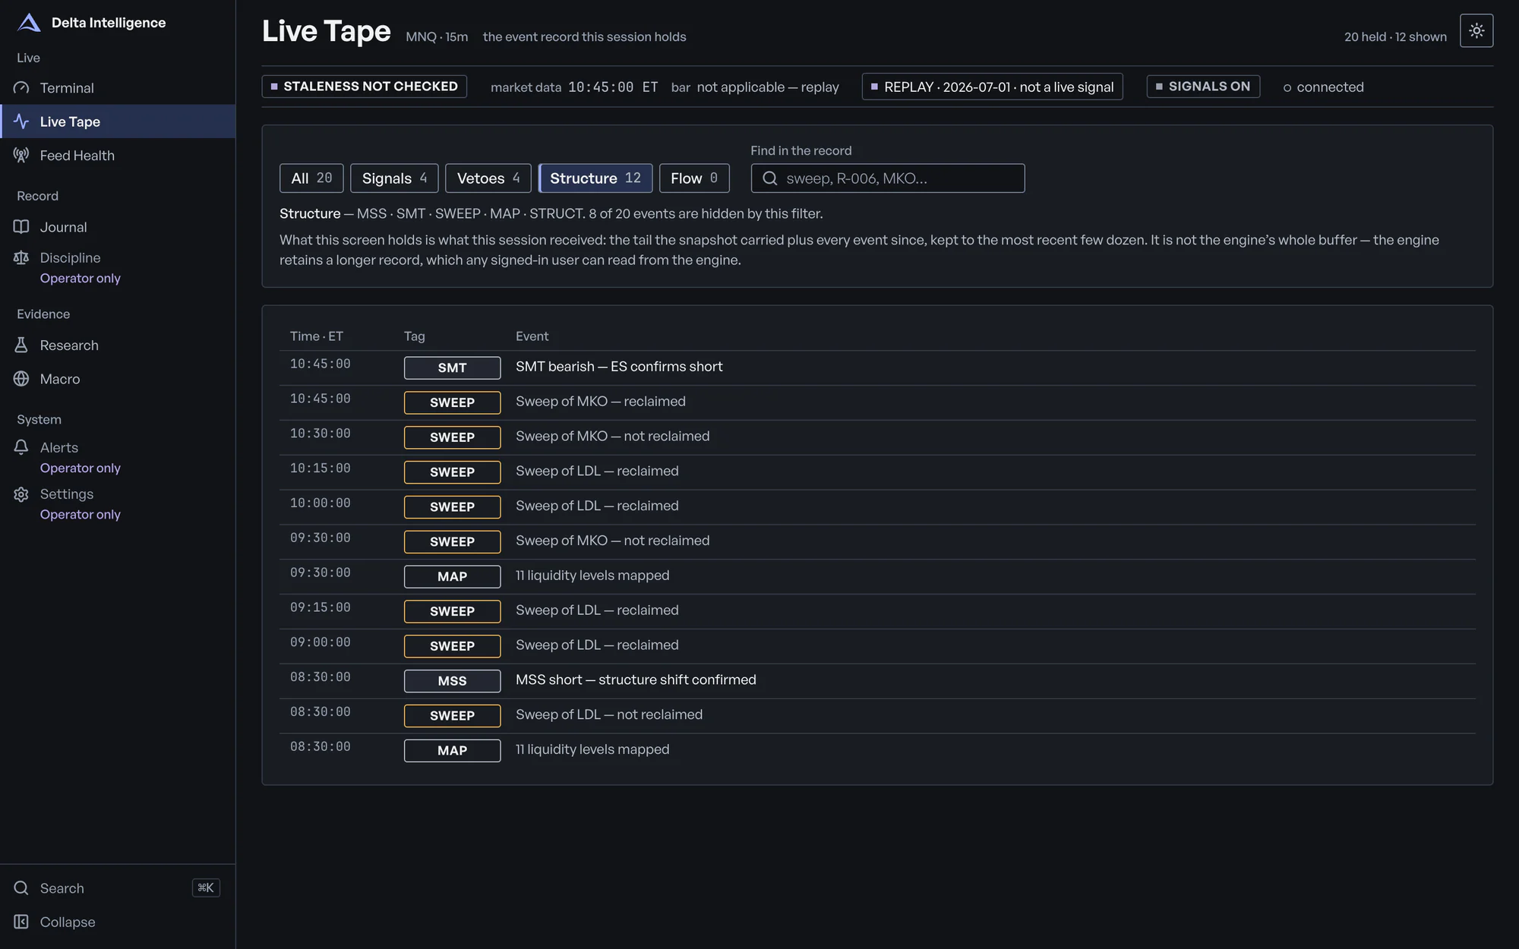Select 10:00:00 Sweep of LDL event text
Screen dimensions: 1519x949
597,506
